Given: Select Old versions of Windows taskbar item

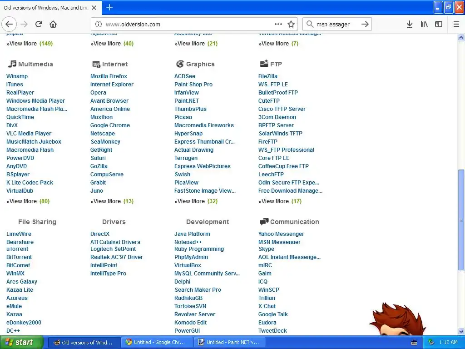Looking at the screenshot, I should 84,343.
